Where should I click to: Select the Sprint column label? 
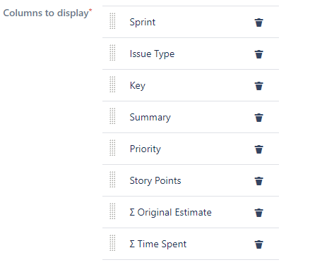pyautogui.click(x=143, y=23)
